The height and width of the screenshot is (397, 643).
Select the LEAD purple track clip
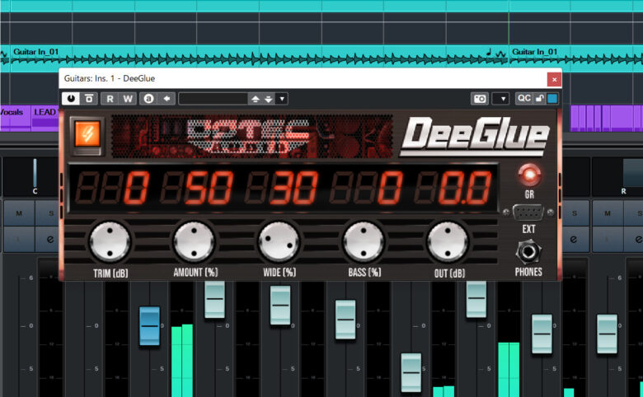click(44, 112)
